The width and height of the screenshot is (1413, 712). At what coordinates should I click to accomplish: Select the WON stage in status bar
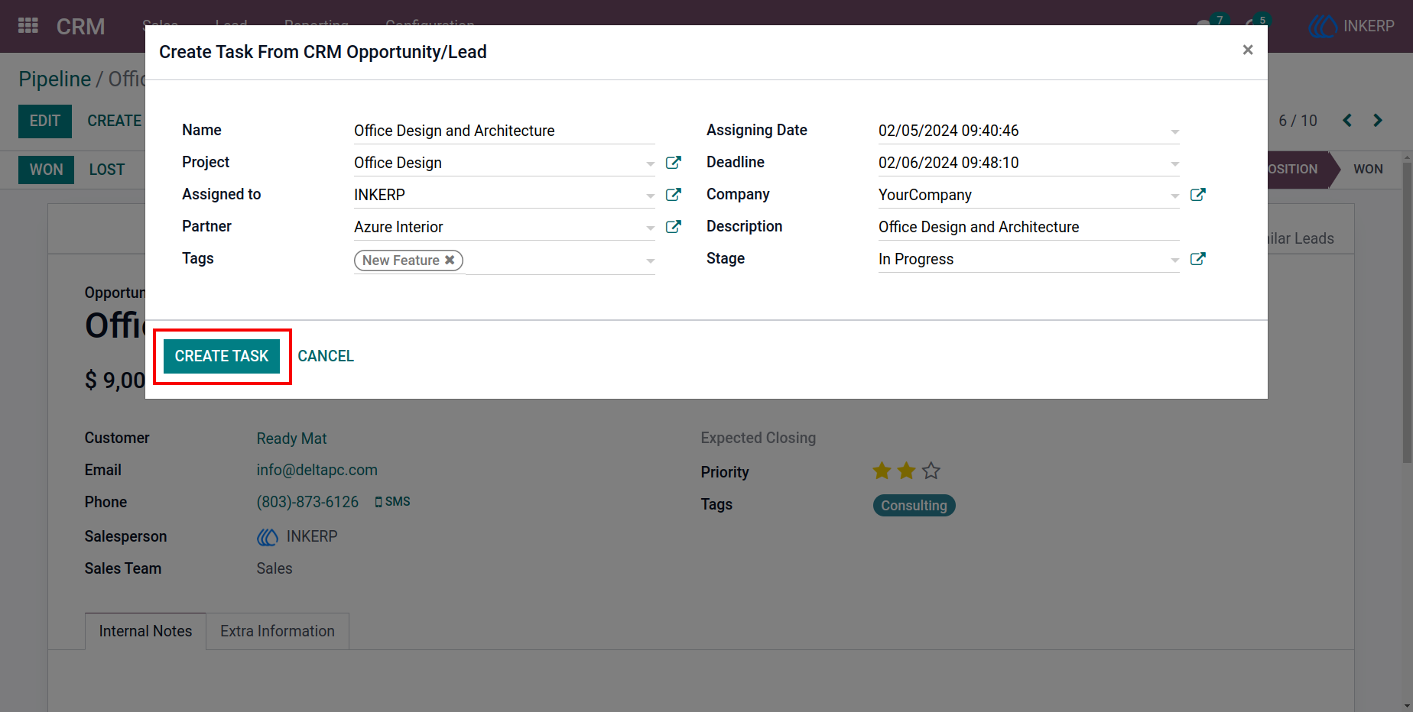click(1368, 169)
